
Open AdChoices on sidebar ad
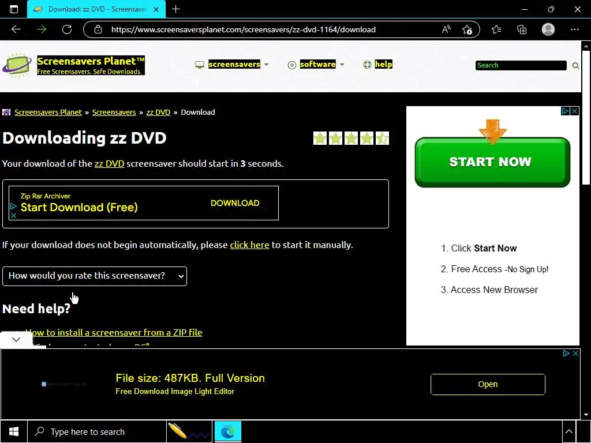pos(565,111)
